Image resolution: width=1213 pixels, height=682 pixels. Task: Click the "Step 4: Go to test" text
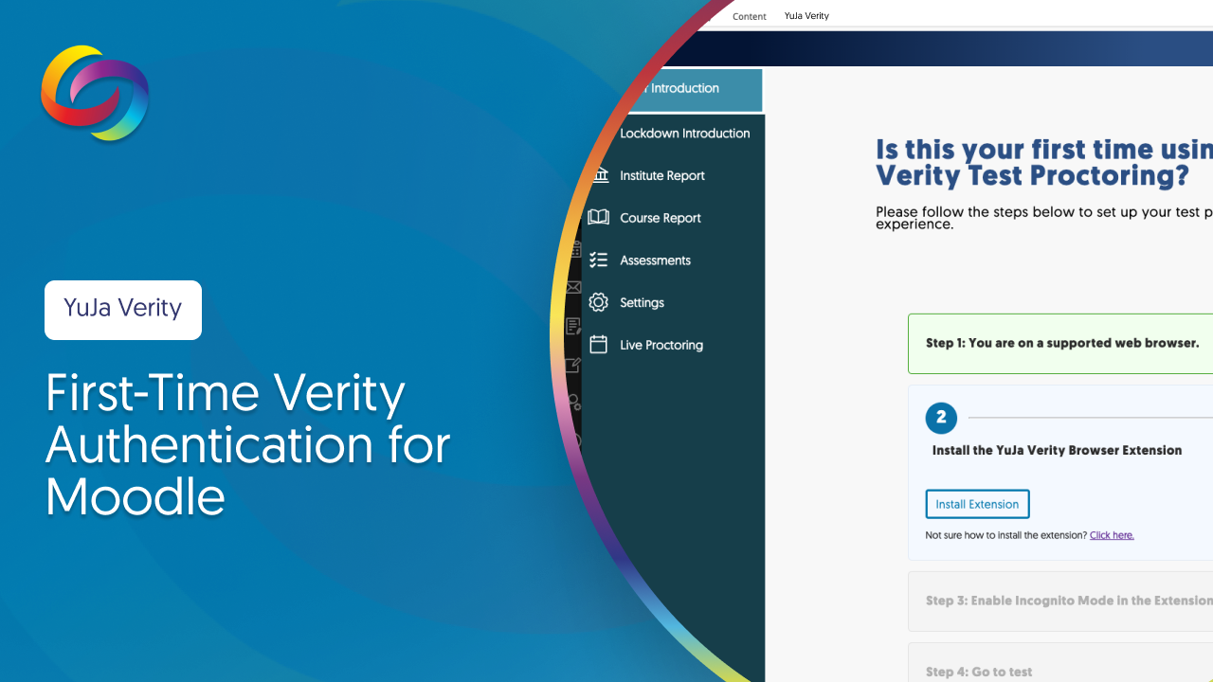click(979, 673)
